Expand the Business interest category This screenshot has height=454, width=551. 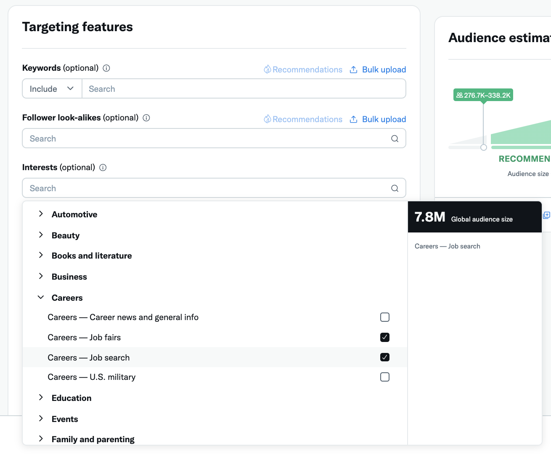point(41,276)
